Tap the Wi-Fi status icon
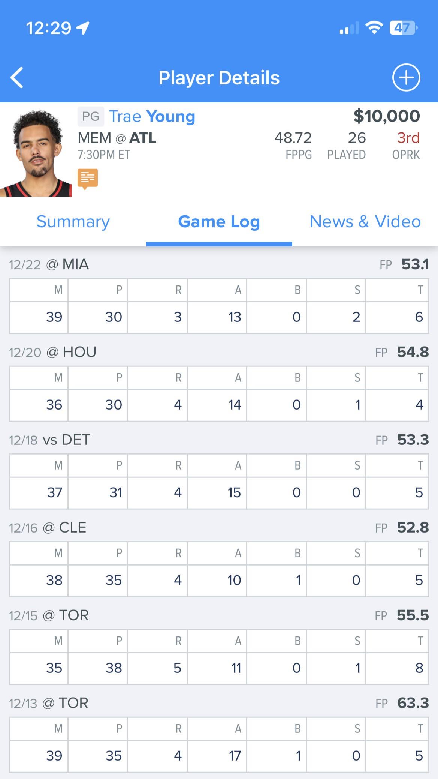Viewport: 438px width, 779px height. [x=374, y=28]
